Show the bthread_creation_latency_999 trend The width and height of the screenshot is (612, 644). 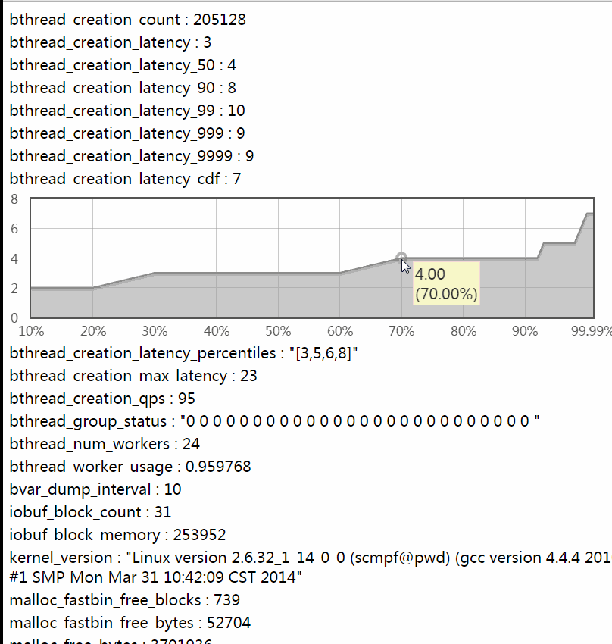(127, 133)
